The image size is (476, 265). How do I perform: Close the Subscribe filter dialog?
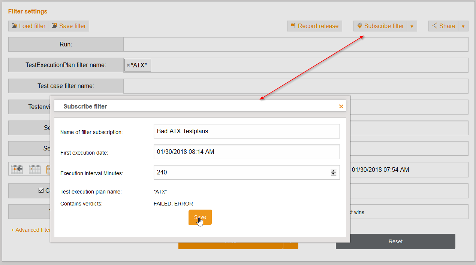(x=341, y=106)
